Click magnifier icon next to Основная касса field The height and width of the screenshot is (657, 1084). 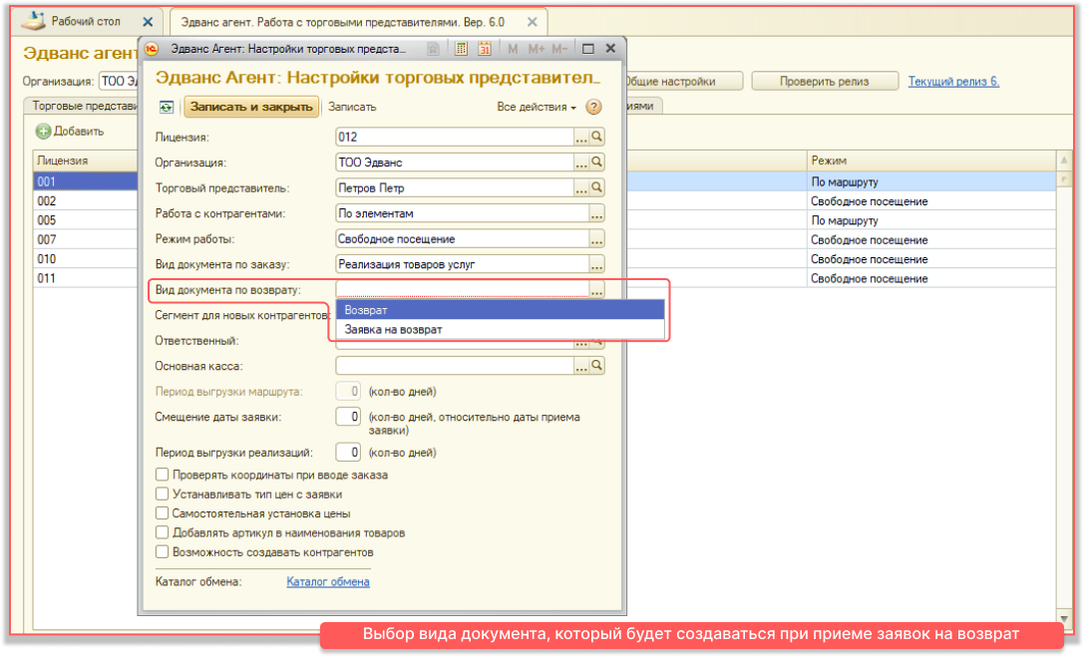[x=597, y=366]
